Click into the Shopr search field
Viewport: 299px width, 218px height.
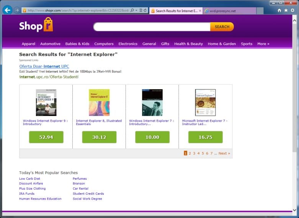tap(152, 27)
